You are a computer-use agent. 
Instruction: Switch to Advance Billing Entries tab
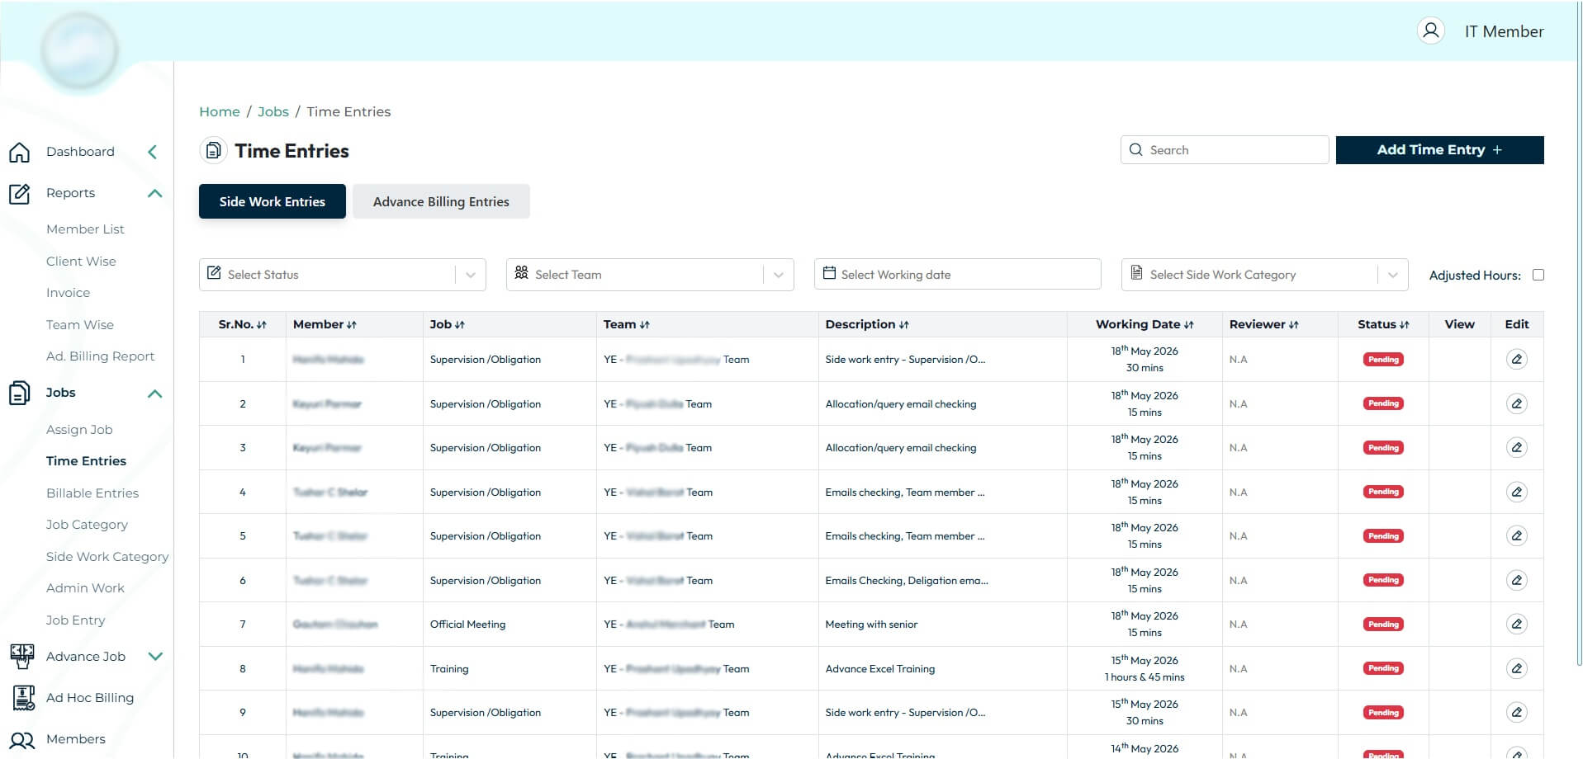click(441, 201)
